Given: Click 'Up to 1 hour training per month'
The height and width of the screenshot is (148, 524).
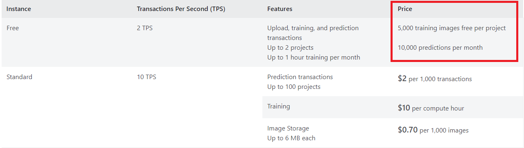Looking at the screenshot, I should click(x=314, y=57).
